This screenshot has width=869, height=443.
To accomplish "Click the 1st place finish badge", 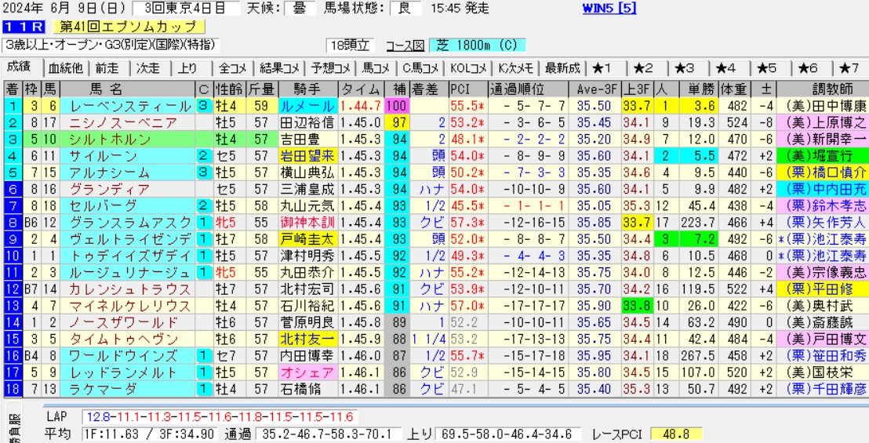I will point(12,106).
